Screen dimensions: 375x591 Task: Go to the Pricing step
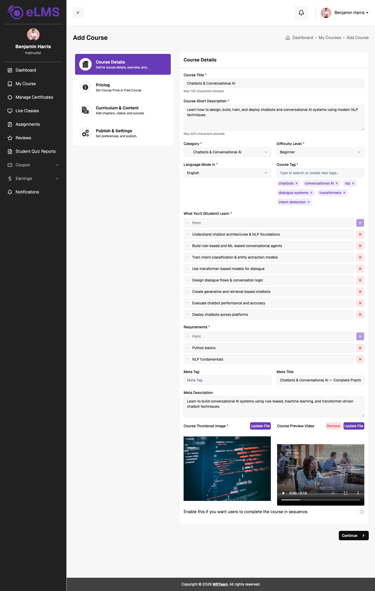click(123, 87)
